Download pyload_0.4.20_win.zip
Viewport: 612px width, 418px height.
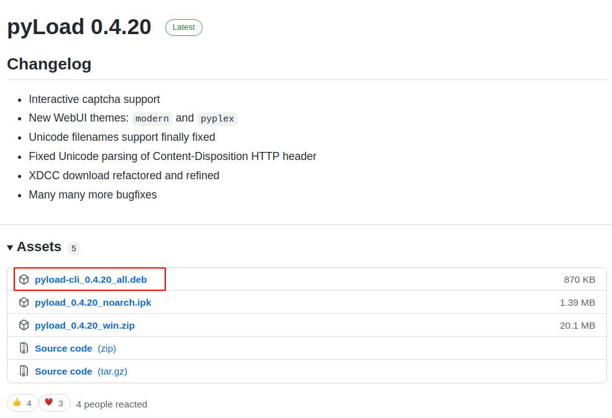click(x=84, y=325)
